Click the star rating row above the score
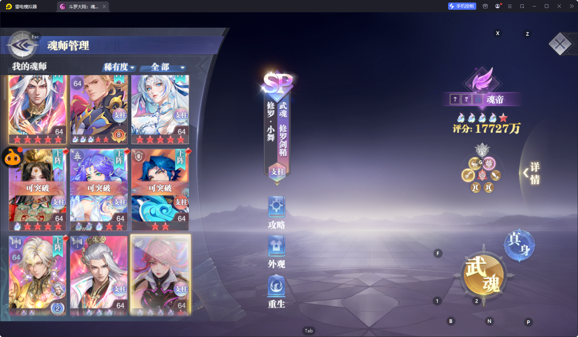 pos(482,117)
